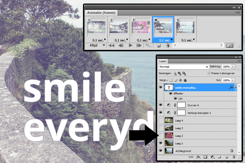
Task: Click the fx badge on smile everyday layer
Action: pyautogui.click(x=231, y=88)
